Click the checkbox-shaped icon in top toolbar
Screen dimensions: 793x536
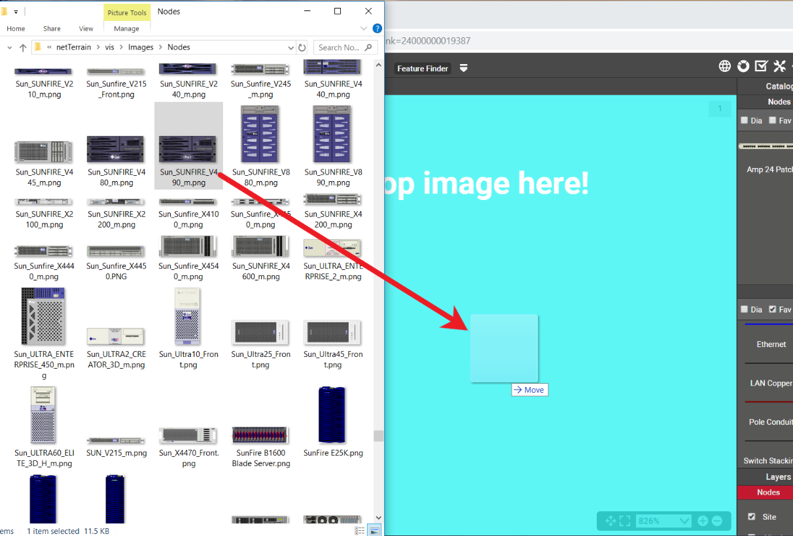tap(761, 66)
